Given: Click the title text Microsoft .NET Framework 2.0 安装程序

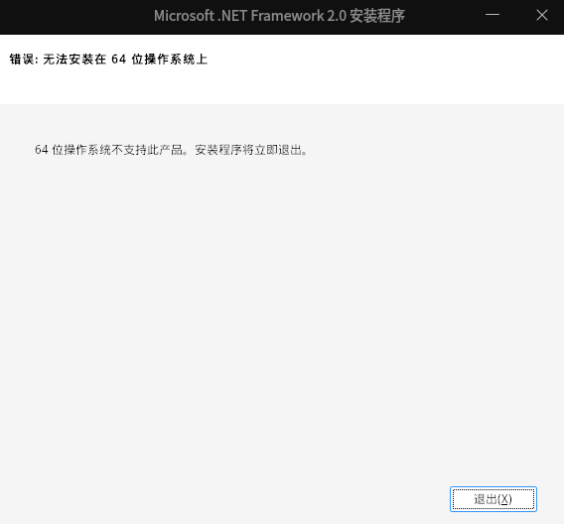Looking at the screenshot, I should [279, 16].
